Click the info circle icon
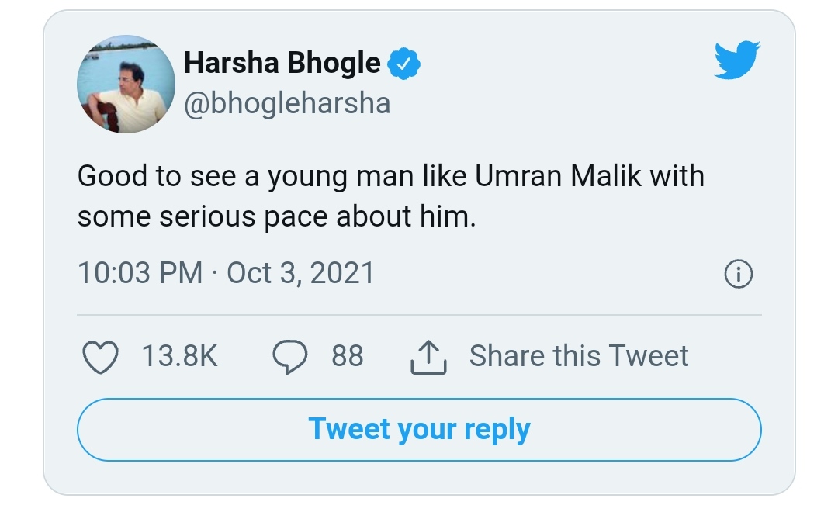The image size is (838, 512). point(738,274)
